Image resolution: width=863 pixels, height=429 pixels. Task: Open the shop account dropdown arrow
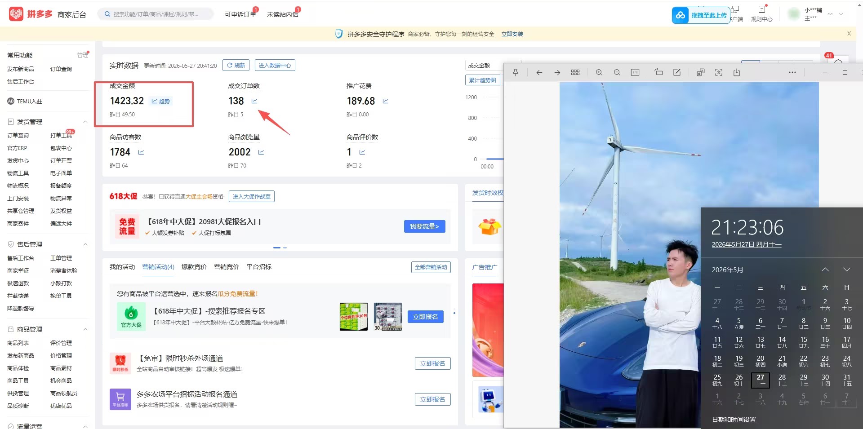coord(841,14)
